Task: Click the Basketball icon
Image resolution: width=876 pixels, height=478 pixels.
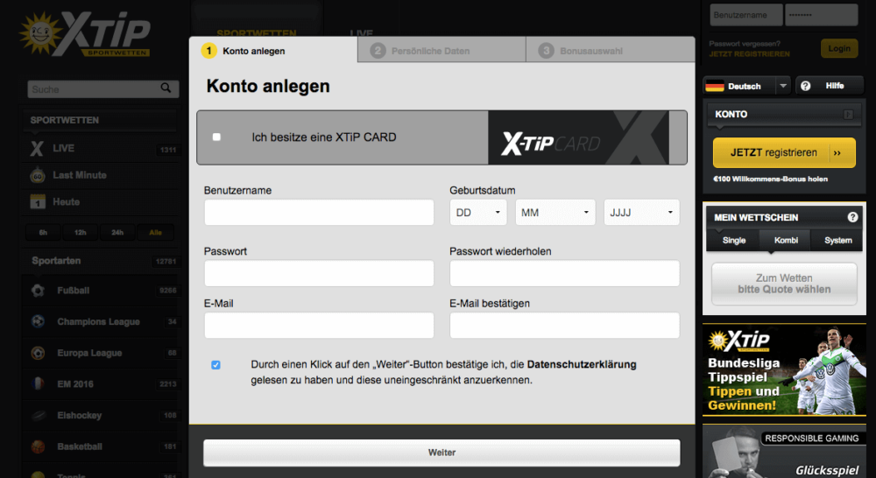Action: point(38,446)
